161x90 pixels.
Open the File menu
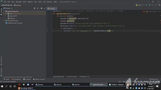tap(5, 2)
